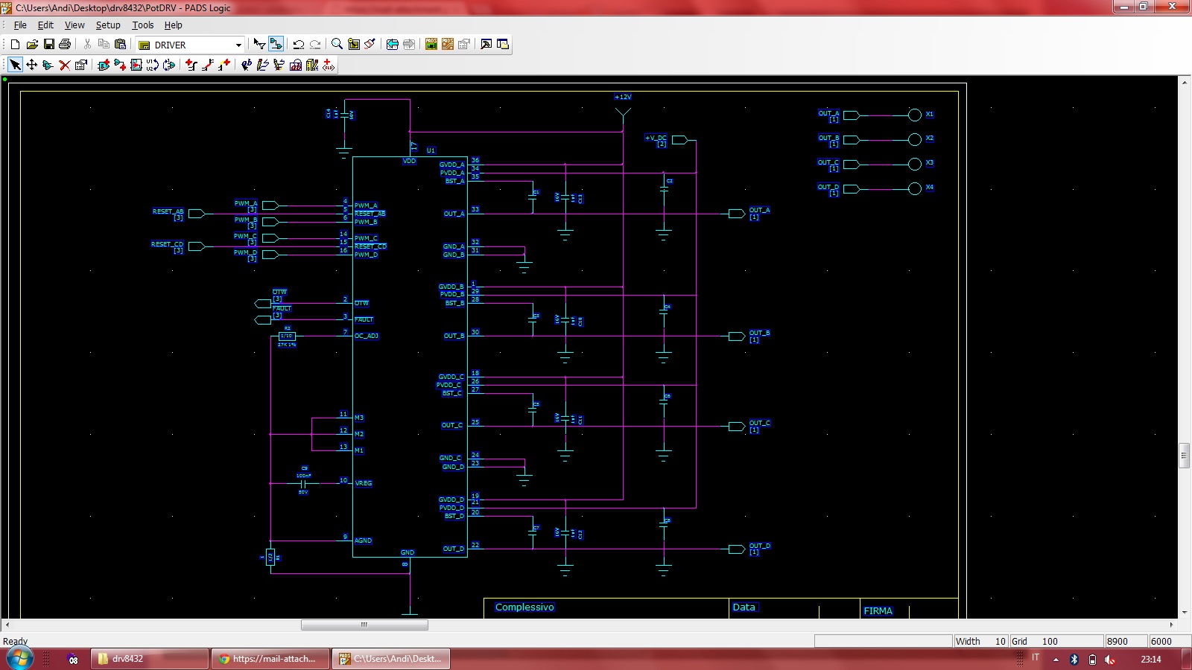Screen dimensions: 1192x670
Task: Activate the Swap Reference Designators tool
Action: pos(153,66)
